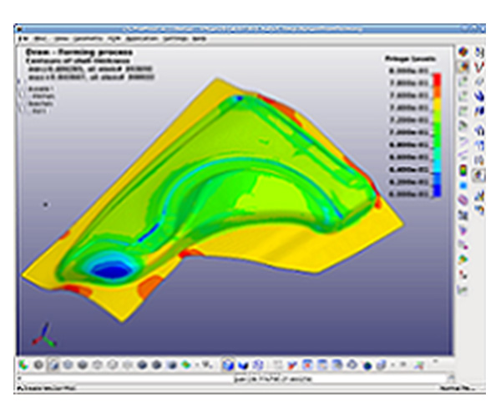Open the Misc. menu
The image size is (501, 417).
(x=40, y=38)
